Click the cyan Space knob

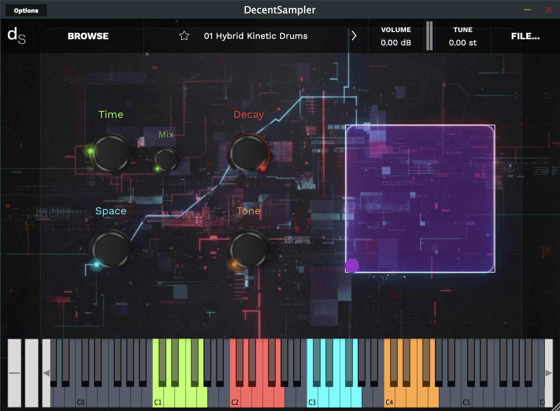pos(111,249)
